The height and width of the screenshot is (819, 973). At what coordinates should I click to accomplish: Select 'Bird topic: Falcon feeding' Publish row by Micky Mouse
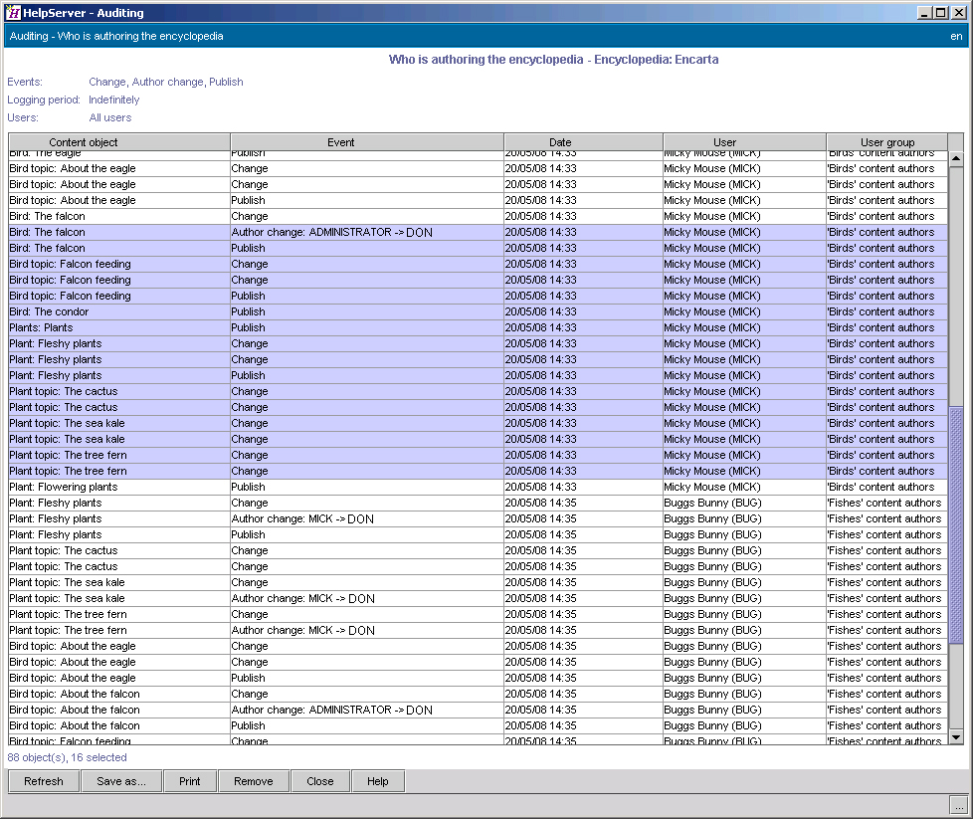click(478, 297)
